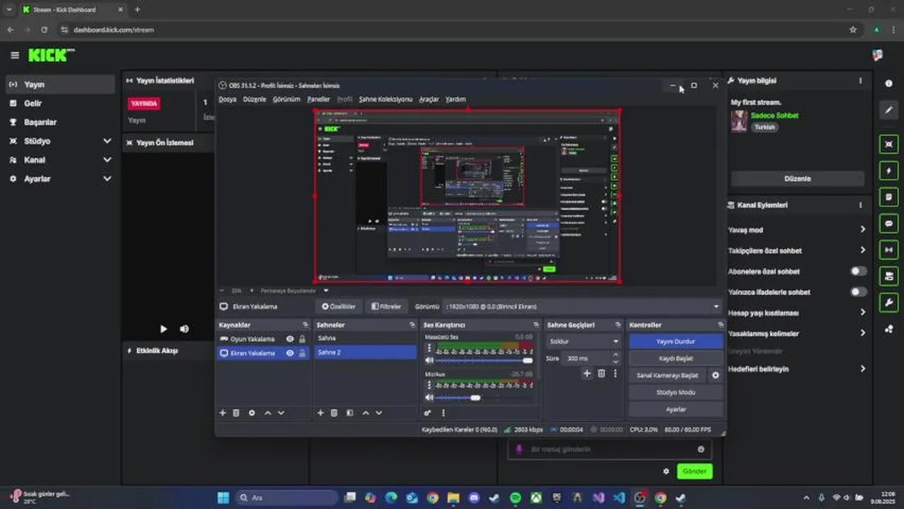Move source up in Kaynaklar list
The image size is (904, 509).
click(267, 413)
